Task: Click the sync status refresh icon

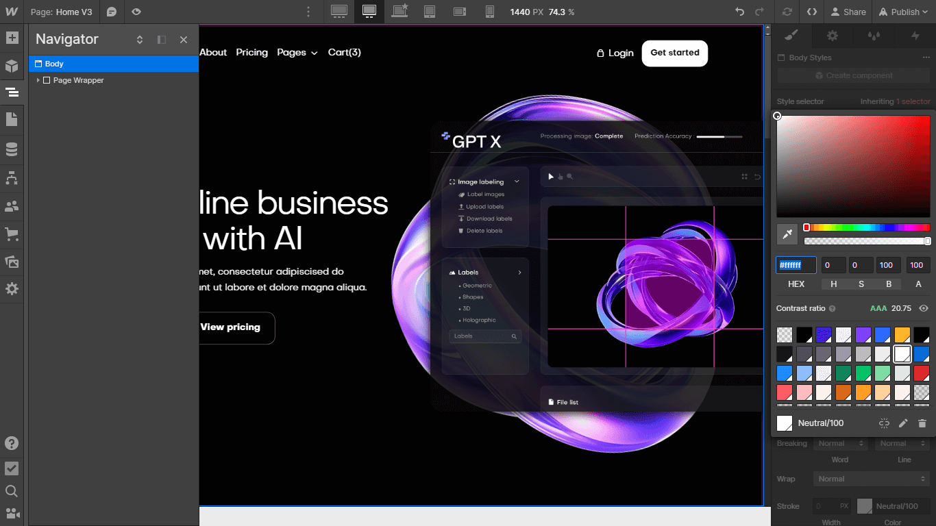Action: pos(787,12)
